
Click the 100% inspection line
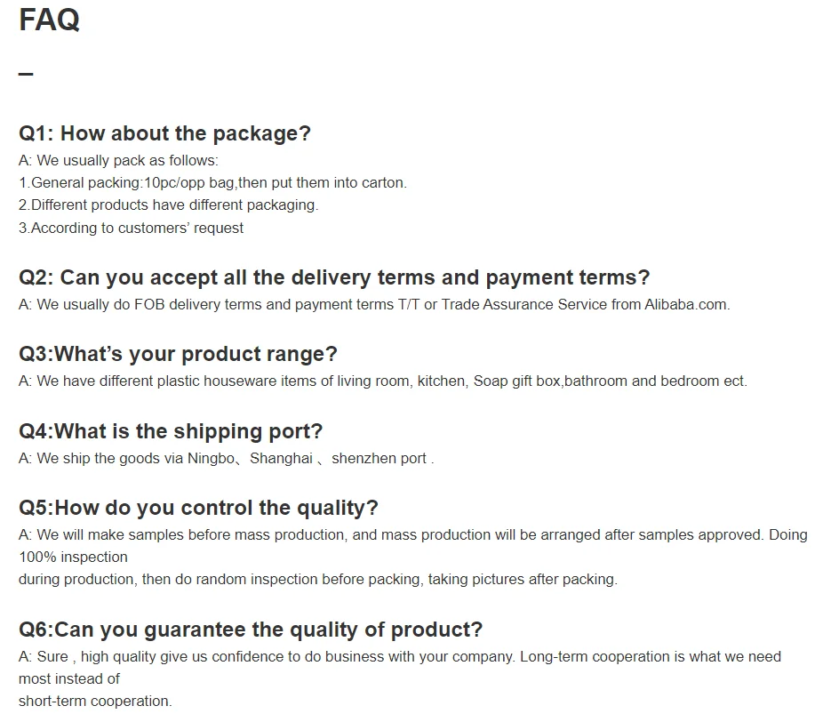(73, 557)
